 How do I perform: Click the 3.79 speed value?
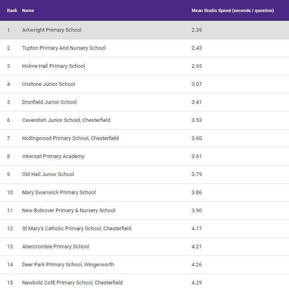coord(197,174)
